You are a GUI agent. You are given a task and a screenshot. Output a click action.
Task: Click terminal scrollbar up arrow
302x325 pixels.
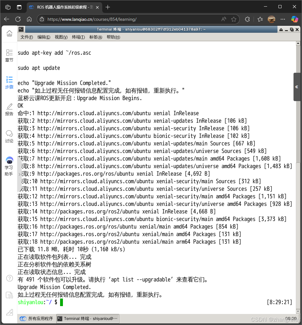tap(298, 43)
